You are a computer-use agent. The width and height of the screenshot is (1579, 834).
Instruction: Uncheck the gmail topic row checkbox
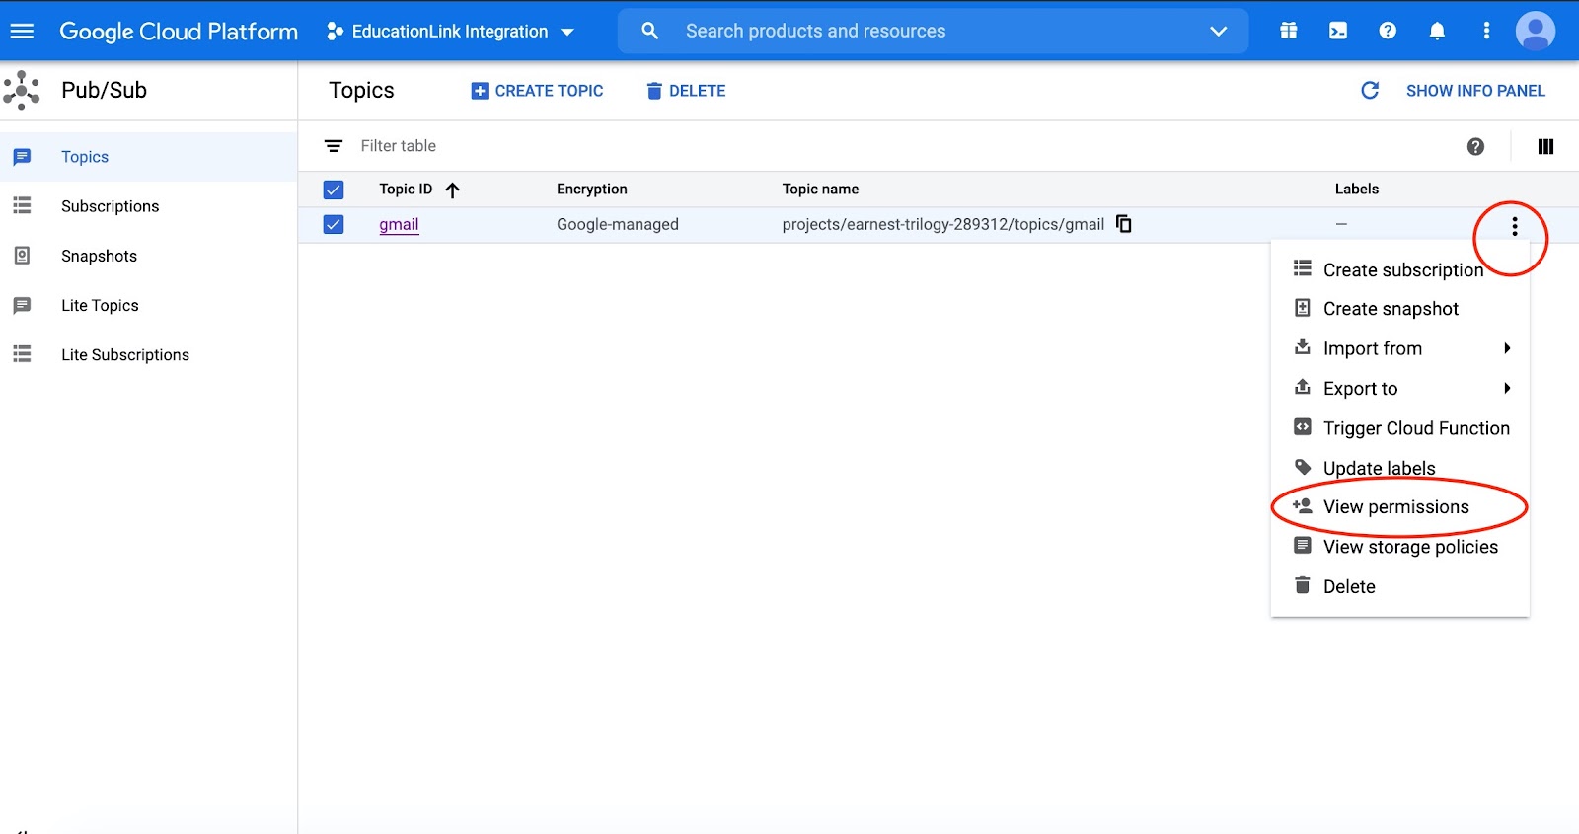click(x=334, y=224)
